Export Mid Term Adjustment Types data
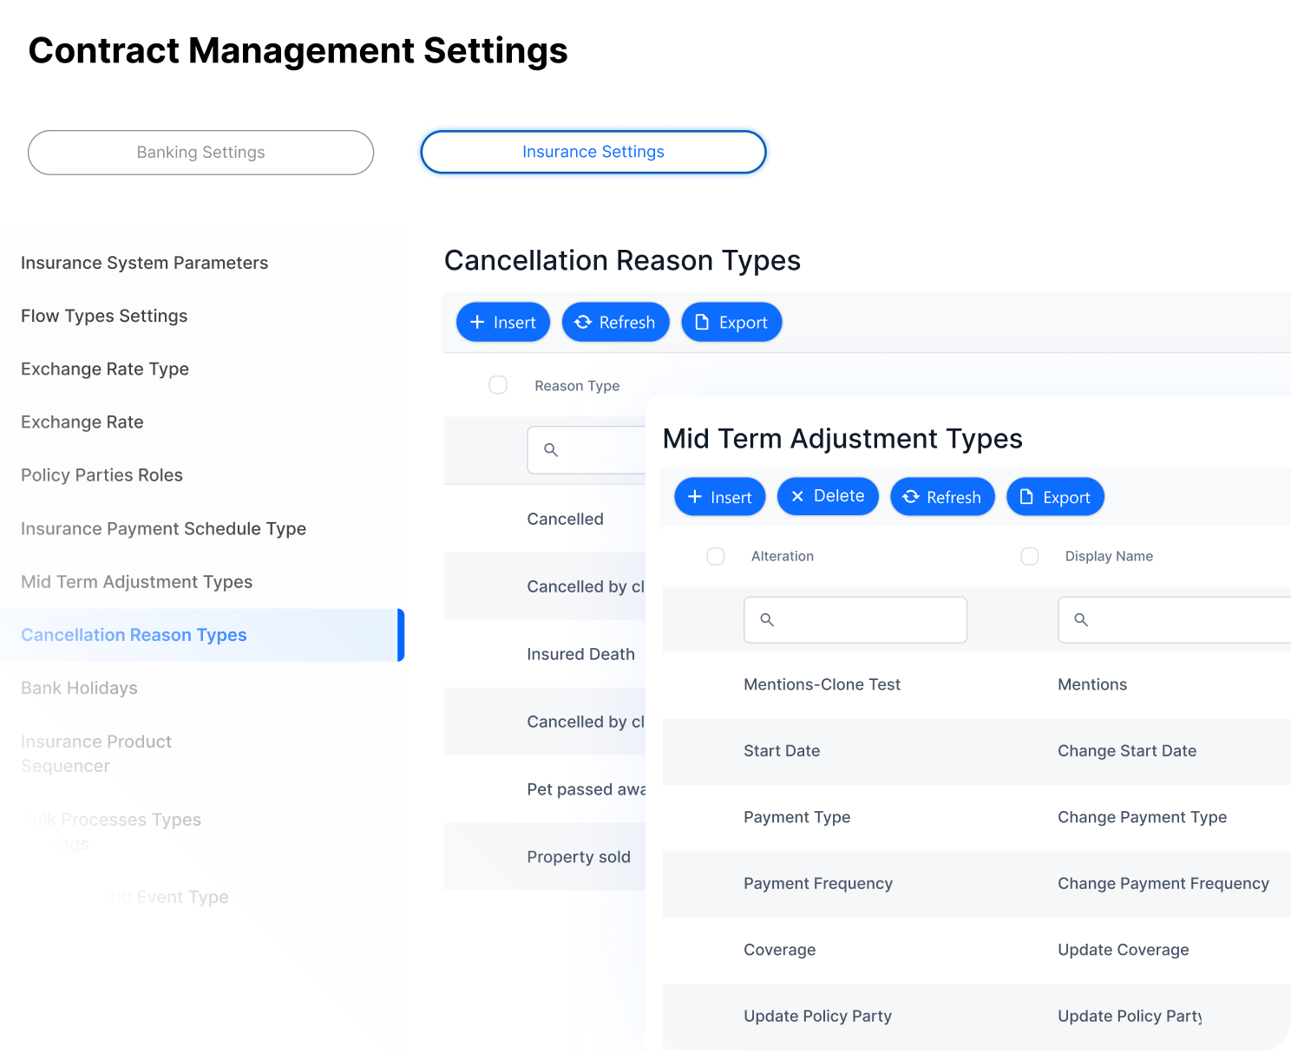 (x=1055, y=497)
